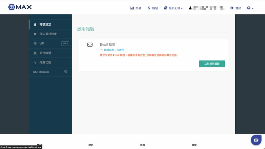Open 銀行帳號 sidebar item
Image resolution: width=265 pixels, height=149 pixels.
coord(45,53)
